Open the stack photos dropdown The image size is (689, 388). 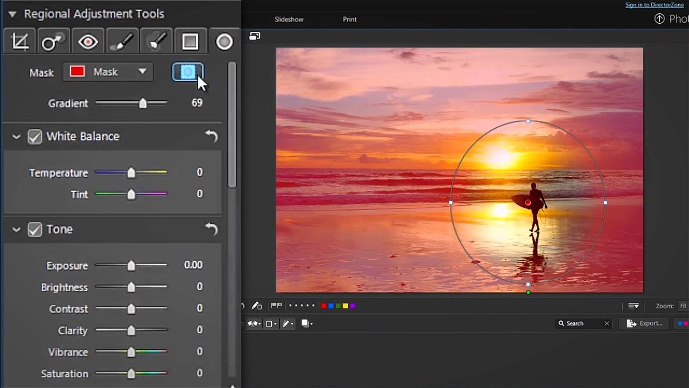(x=307, y=323)
